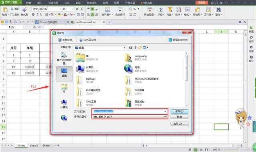The width and height of the screenshot is (256, 152).
Task: Switch to Sheet2 worksheet tab
Action: (x=34, y=146)
